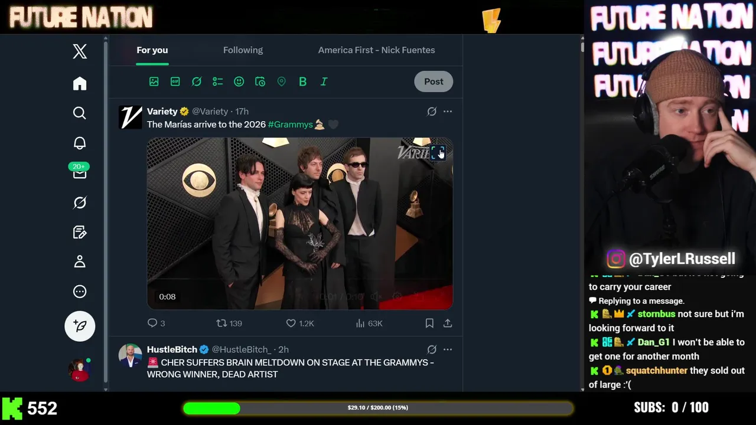Play The Marías Grammys video
Screen dimensions: 756x425
300,224
